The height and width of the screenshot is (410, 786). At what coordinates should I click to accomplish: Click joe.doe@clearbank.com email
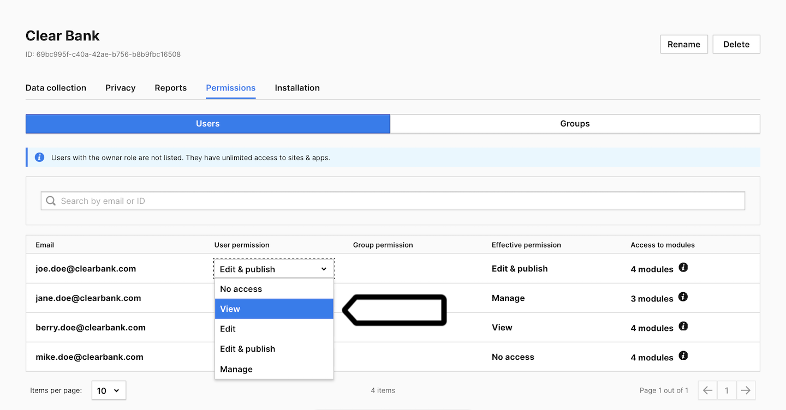tap(86, 269)
